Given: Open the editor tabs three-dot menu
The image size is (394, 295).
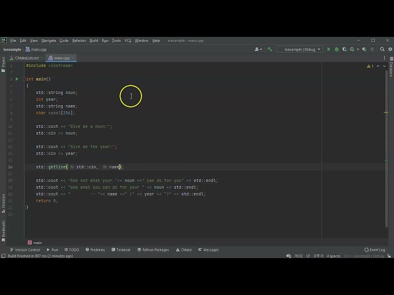Looking at the screenshot, I should [384, 58].
